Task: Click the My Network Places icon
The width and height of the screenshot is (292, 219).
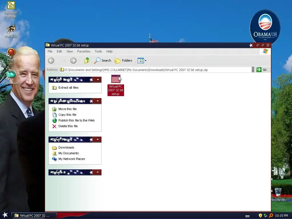Action: point(54,159)
